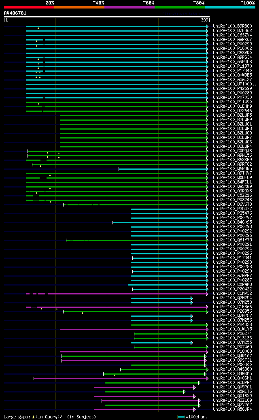Screen dimensions: 259x420
Task: Click the green alignment bar of A5AIT6
Action: coord(145,392)
